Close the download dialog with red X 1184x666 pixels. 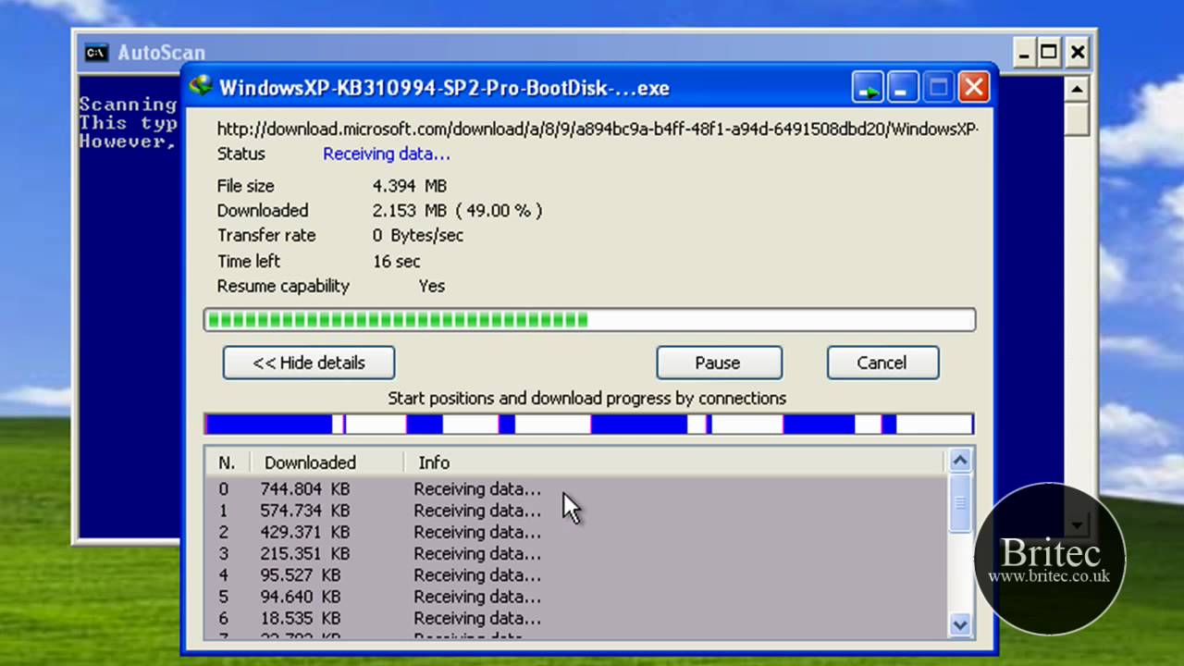(x=973, y=88)
